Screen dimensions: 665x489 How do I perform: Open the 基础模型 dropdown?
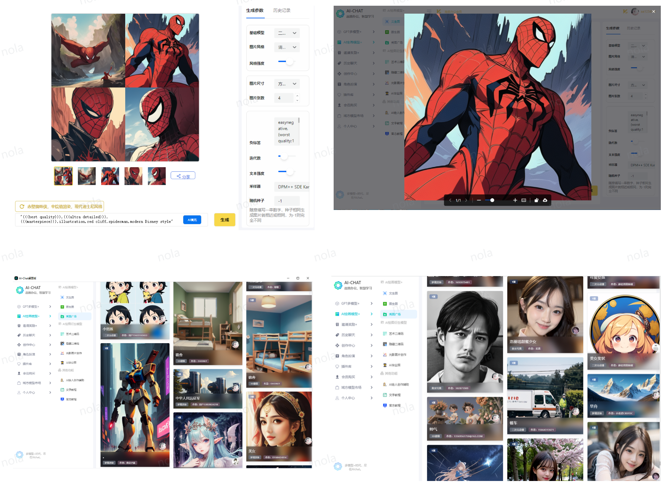pyautogui.click(x=287, y=33)
